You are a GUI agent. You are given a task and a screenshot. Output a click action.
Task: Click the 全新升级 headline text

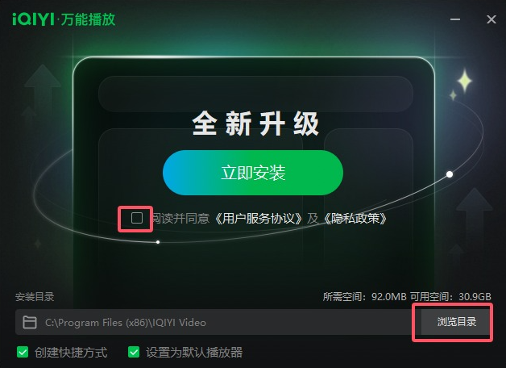[255, 123]
